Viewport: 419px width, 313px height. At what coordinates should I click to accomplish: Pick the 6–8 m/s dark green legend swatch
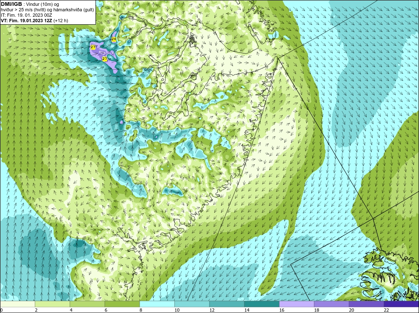pyautogui.click(x=122, y=304)
